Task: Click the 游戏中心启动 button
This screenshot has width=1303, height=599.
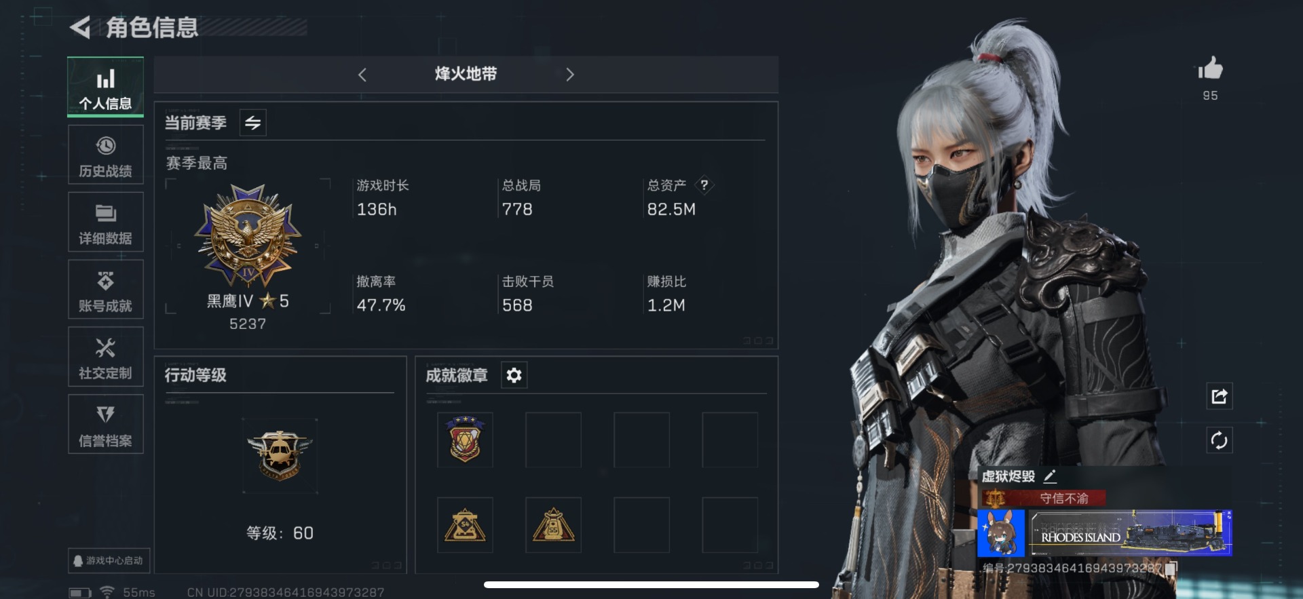Action: (109, 561)
